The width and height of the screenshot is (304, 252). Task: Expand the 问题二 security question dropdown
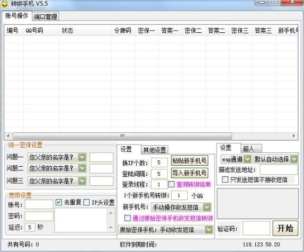click(x=82, y=168)
